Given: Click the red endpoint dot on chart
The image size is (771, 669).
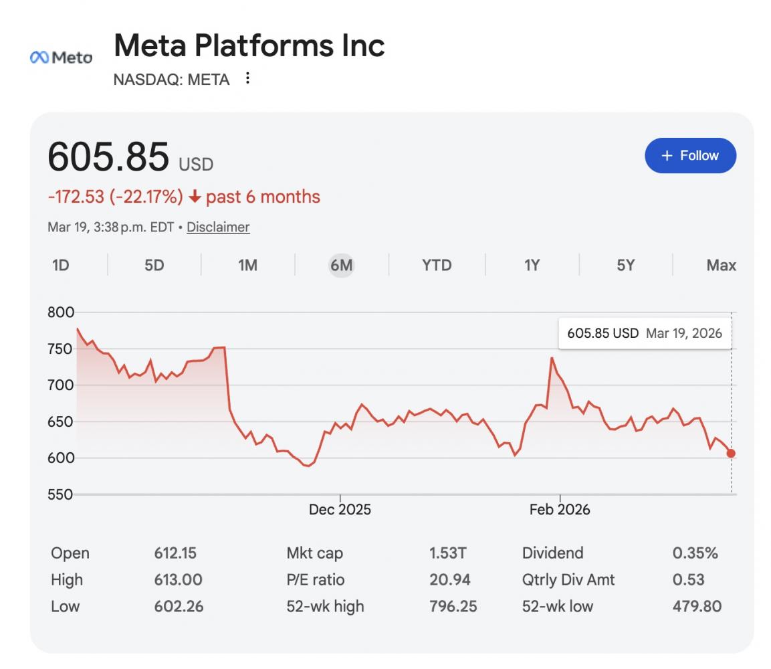Looking at the screenshot, I should [731, 454].
